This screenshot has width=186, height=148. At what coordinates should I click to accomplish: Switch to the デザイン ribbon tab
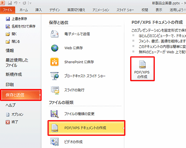55,10
